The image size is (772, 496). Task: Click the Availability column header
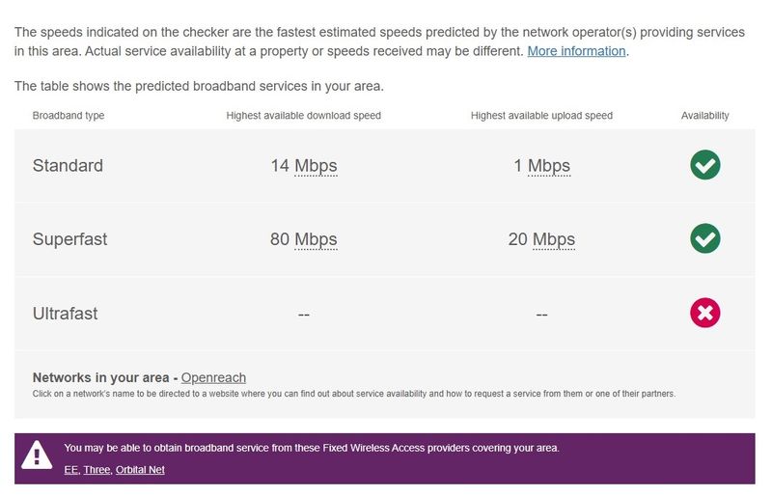coord(705,115)
